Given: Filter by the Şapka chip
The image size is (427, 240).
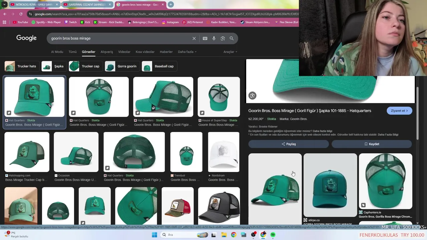Looking at the screenshot, I should [x=54, y=66].
